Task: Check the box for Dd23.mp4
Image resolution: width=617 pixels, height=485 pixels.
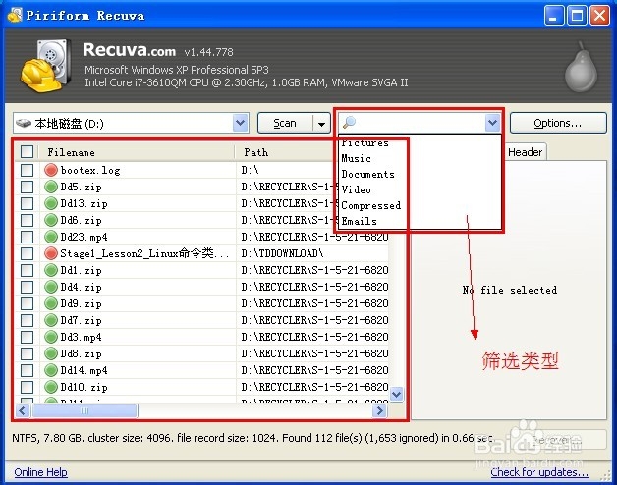Action: pyautogui.click(x=27, y=237)
